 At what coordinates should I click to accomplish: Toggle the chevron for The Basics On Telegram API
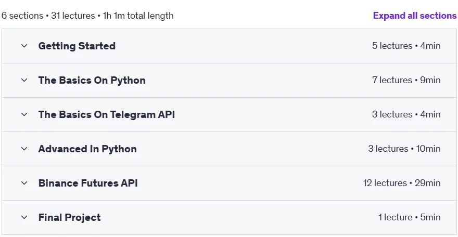[x=24, y=114]
